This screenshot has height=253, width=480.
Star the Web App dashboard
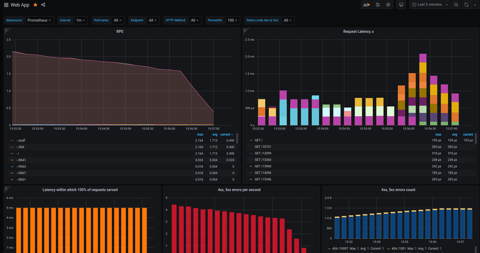point(35,5)
